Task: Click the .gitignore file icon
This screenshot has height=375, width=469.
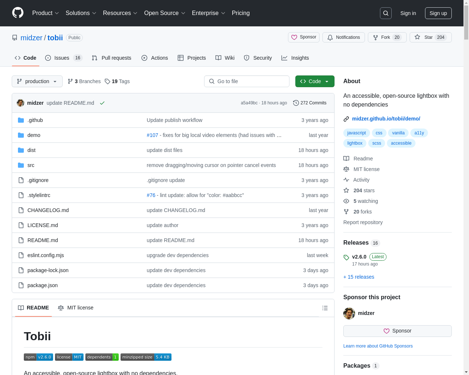Action: click(21, 180)
